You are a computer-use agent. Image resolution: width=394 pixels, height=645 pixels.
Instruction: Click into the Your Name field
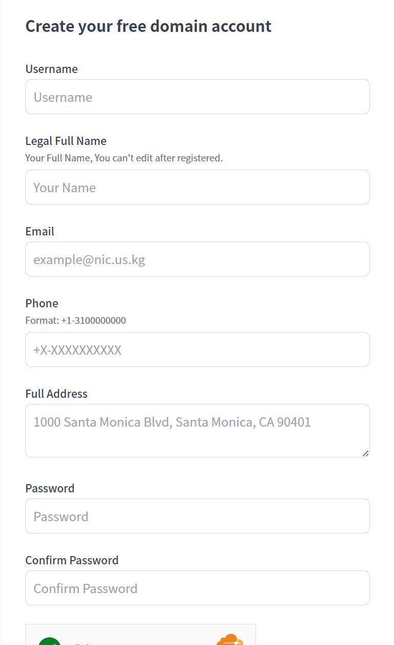198,187
